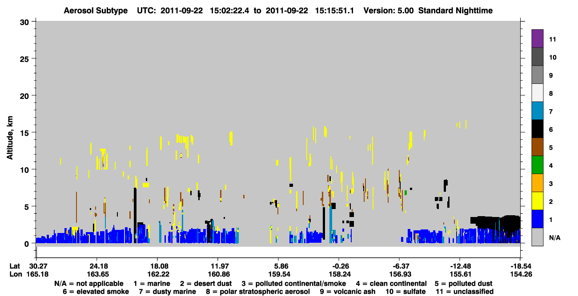Click the light gray N/A swatch
578x296 pixels.
[x=538, y=237]
